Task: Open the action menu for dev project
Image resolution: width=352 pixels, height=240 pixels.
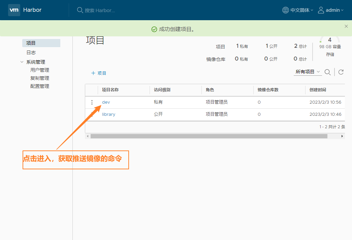Action: pos(92,102)
